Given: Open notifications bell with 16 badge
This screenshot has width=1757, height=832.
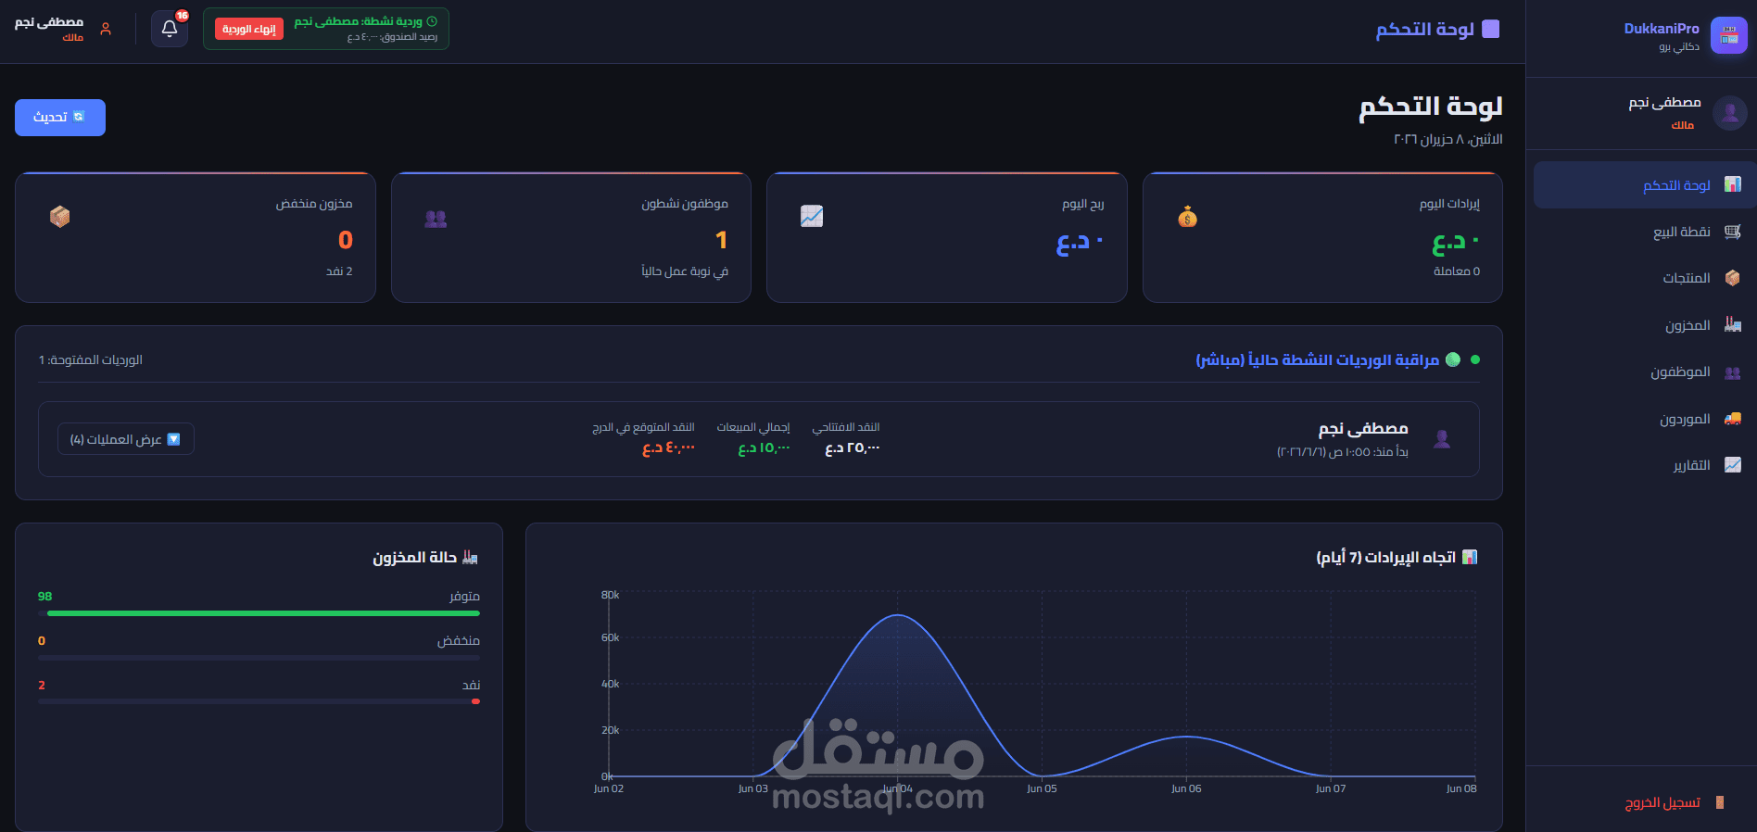Looking at the screenshot, I should [x=170, y=29].
